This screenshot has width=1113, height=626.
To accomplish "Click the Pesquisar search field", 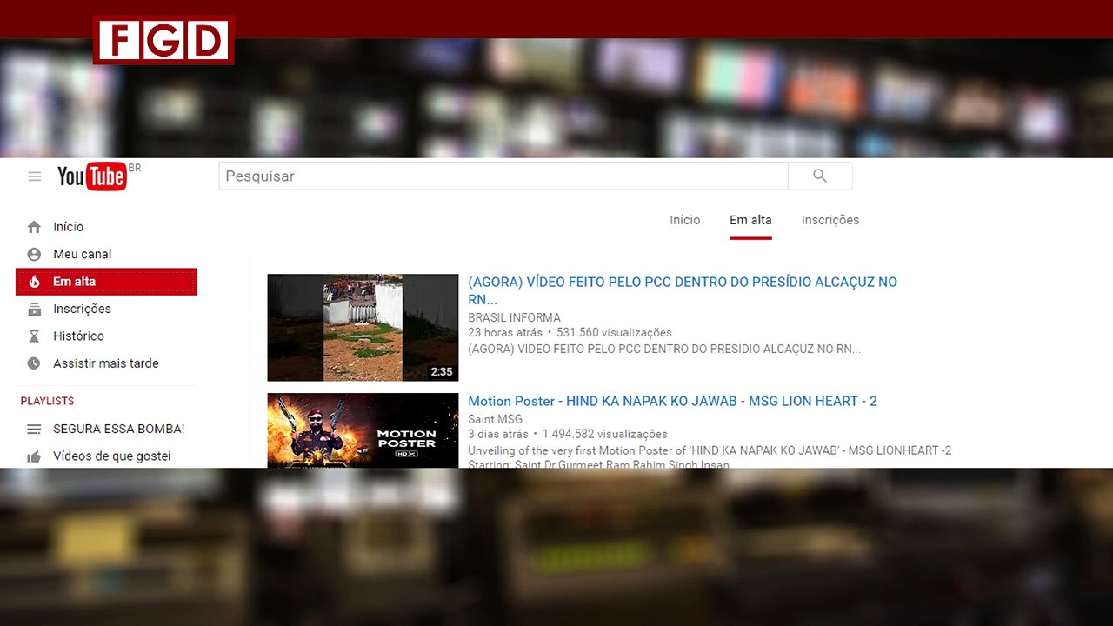I will pyautogui.click(x=503, y=176).
